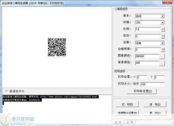
Task: Click 恢复默认设置(R) restore defaults button
Action: point(127,113)
